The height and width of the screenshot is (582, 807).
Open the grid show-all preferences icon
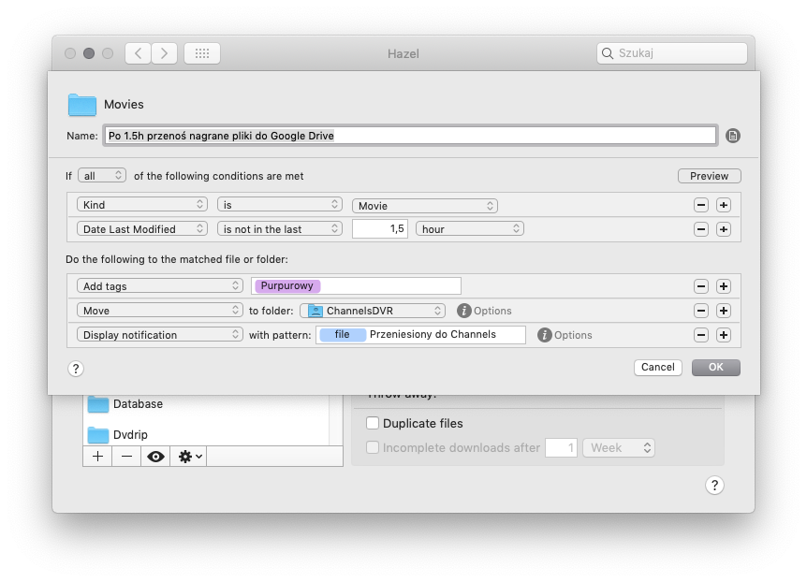tap(201, 53)
